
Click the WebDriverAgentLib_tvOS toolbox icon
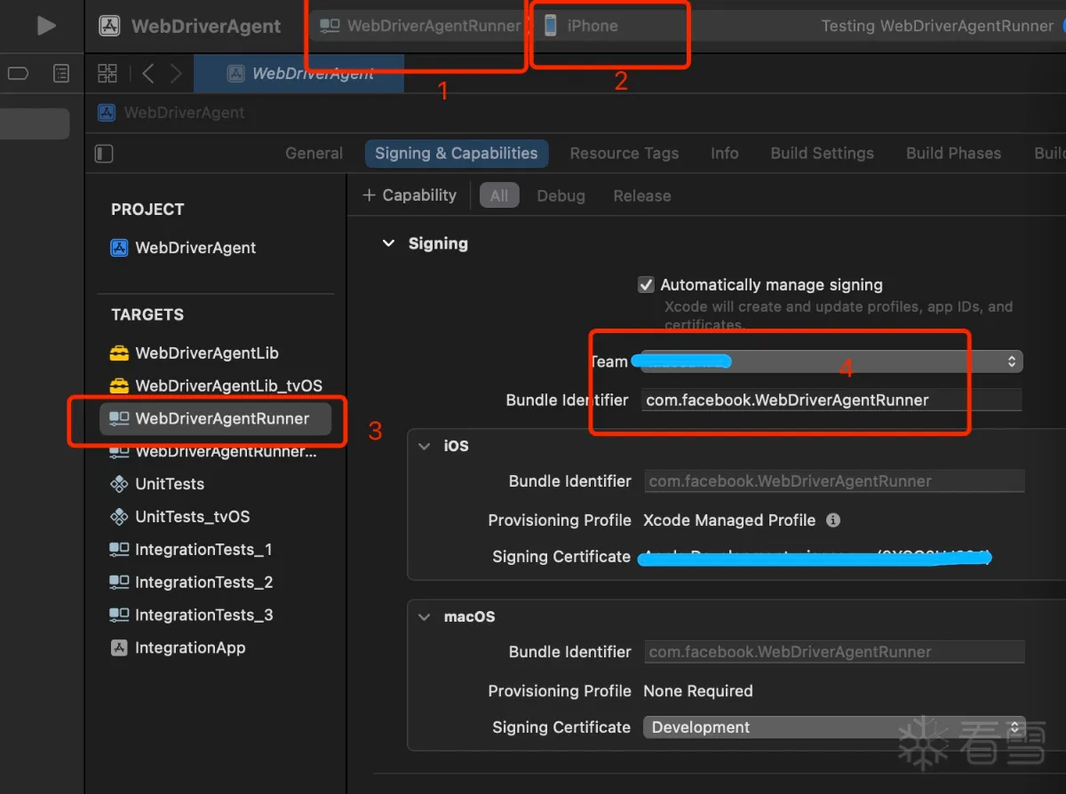[x=119, y=386]
